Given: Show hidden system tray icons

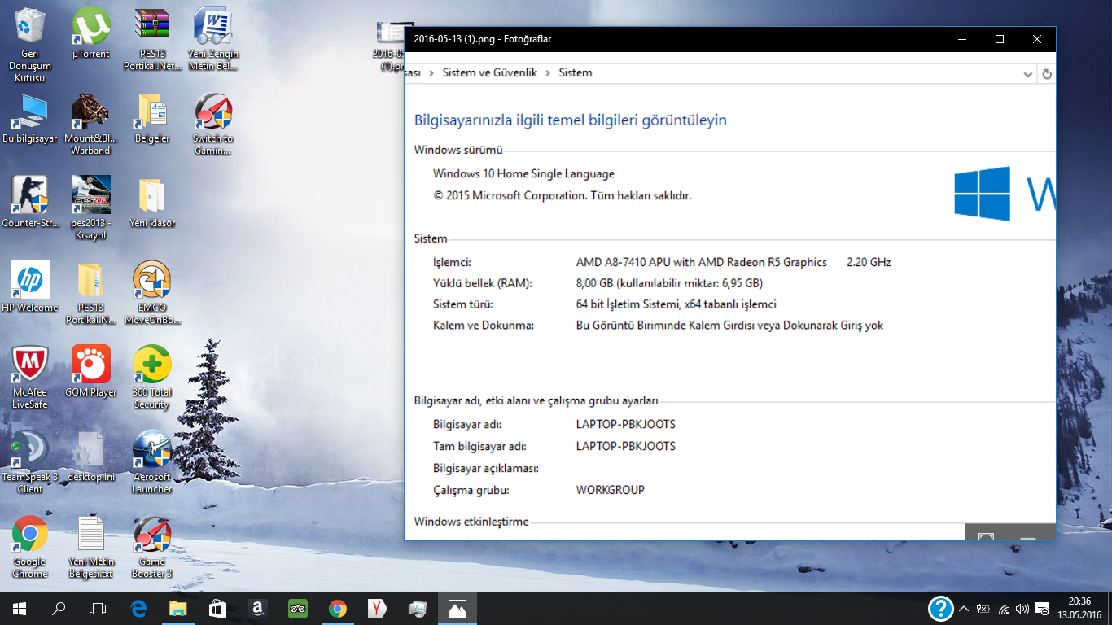Looking at the screenshot, I should tap(964, 609).
